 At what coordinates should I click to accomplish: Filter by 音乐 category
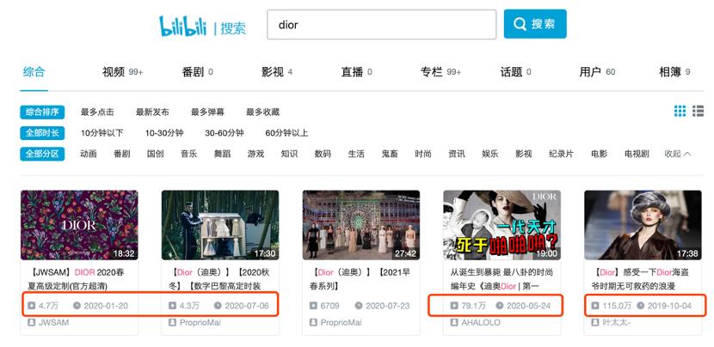pos(188,154)
